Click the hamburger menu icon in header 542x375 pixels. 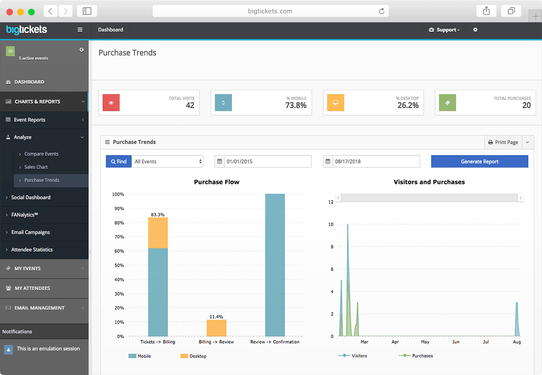pyautogui.click(x=80, y=30)
